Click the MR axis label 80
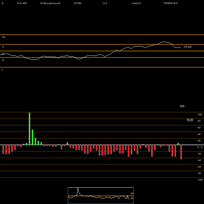This screenshot has height=204, width=204. click(x=199, y=121)
